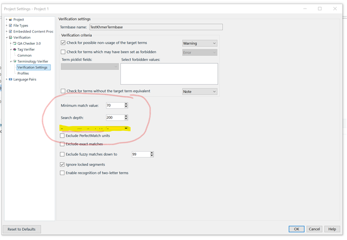Enable recognition of two-letter terms
Screen dimensions: 347x240
coord(62,173)
